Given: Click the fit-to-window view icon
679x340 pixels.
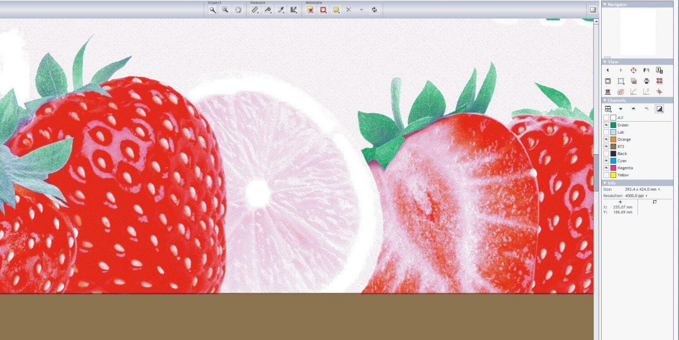Looking at the screenshot, I should (x=607, y=81).
